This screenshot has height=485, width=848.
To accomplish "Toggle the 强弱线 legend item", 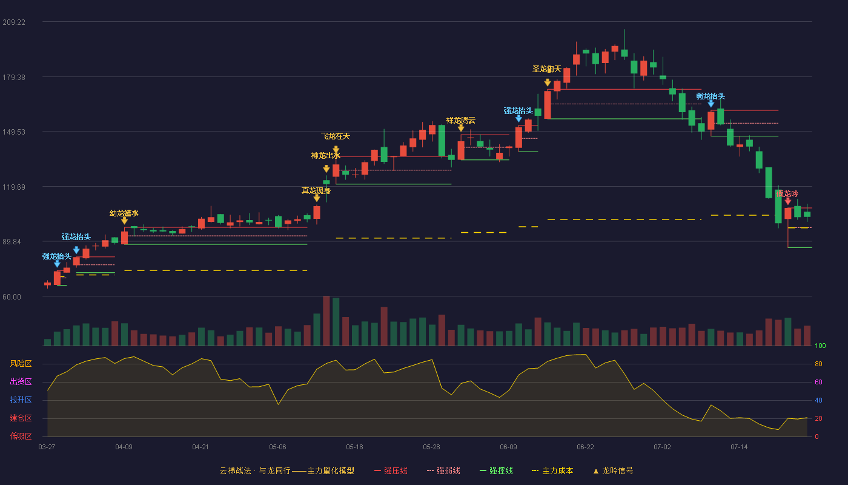I will coord(443,470).
